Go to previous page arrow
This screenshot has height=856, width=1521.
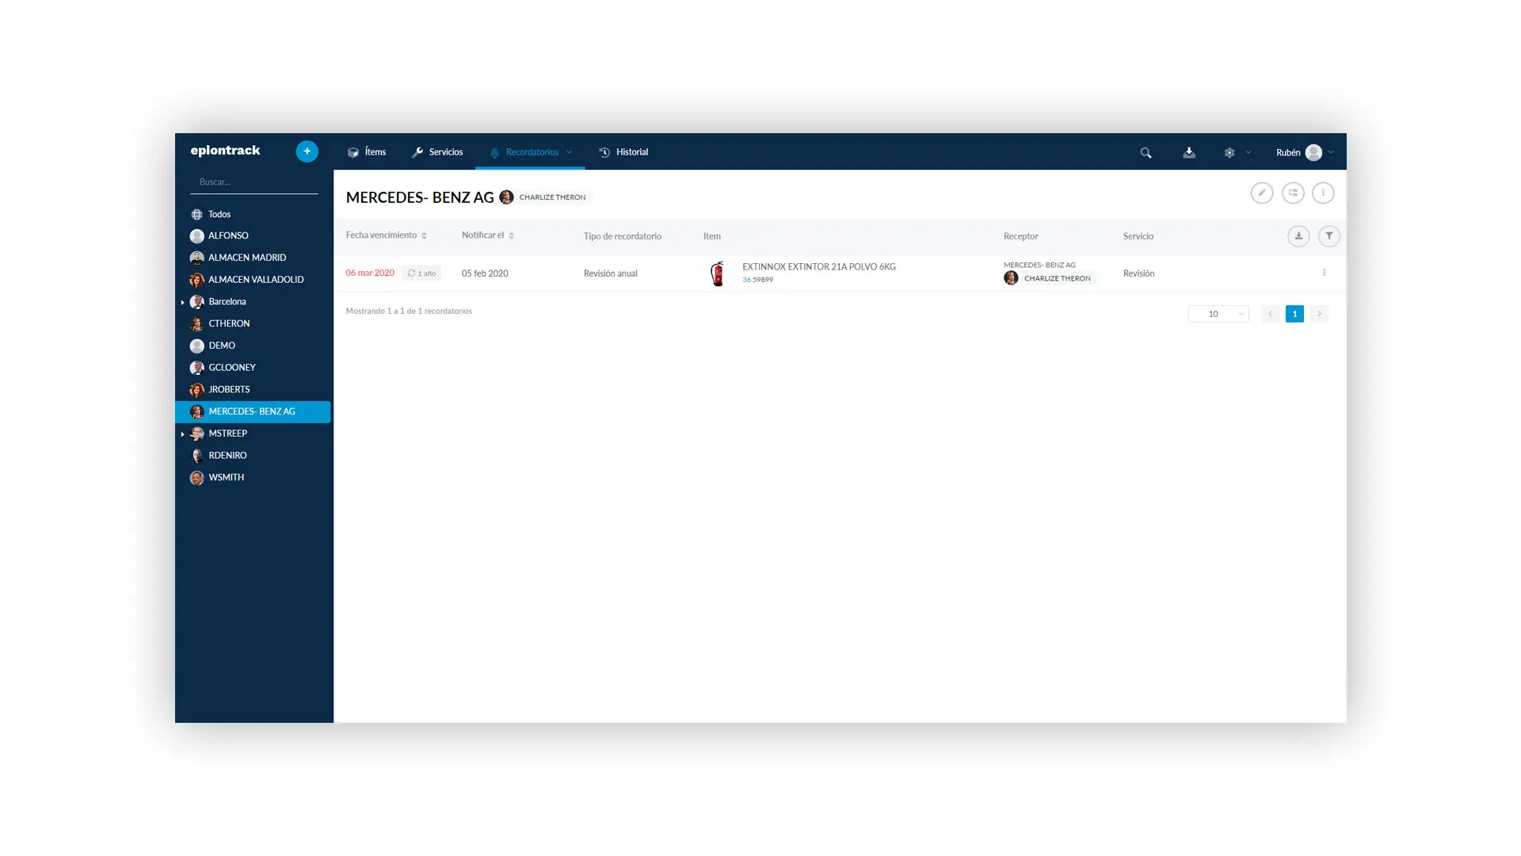pyautogui.click(x=1270, y=314)
